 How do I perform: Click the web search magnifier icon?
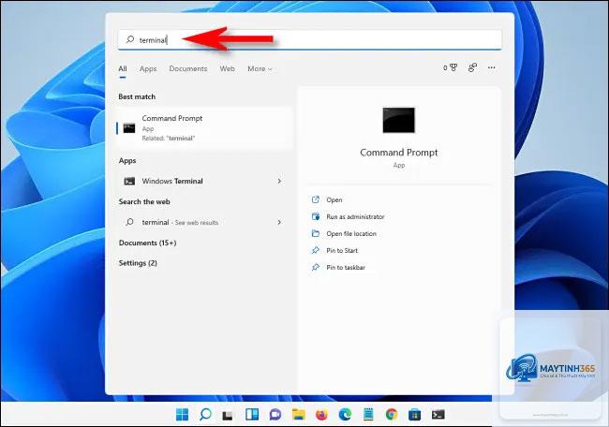[x=129, y=222]
